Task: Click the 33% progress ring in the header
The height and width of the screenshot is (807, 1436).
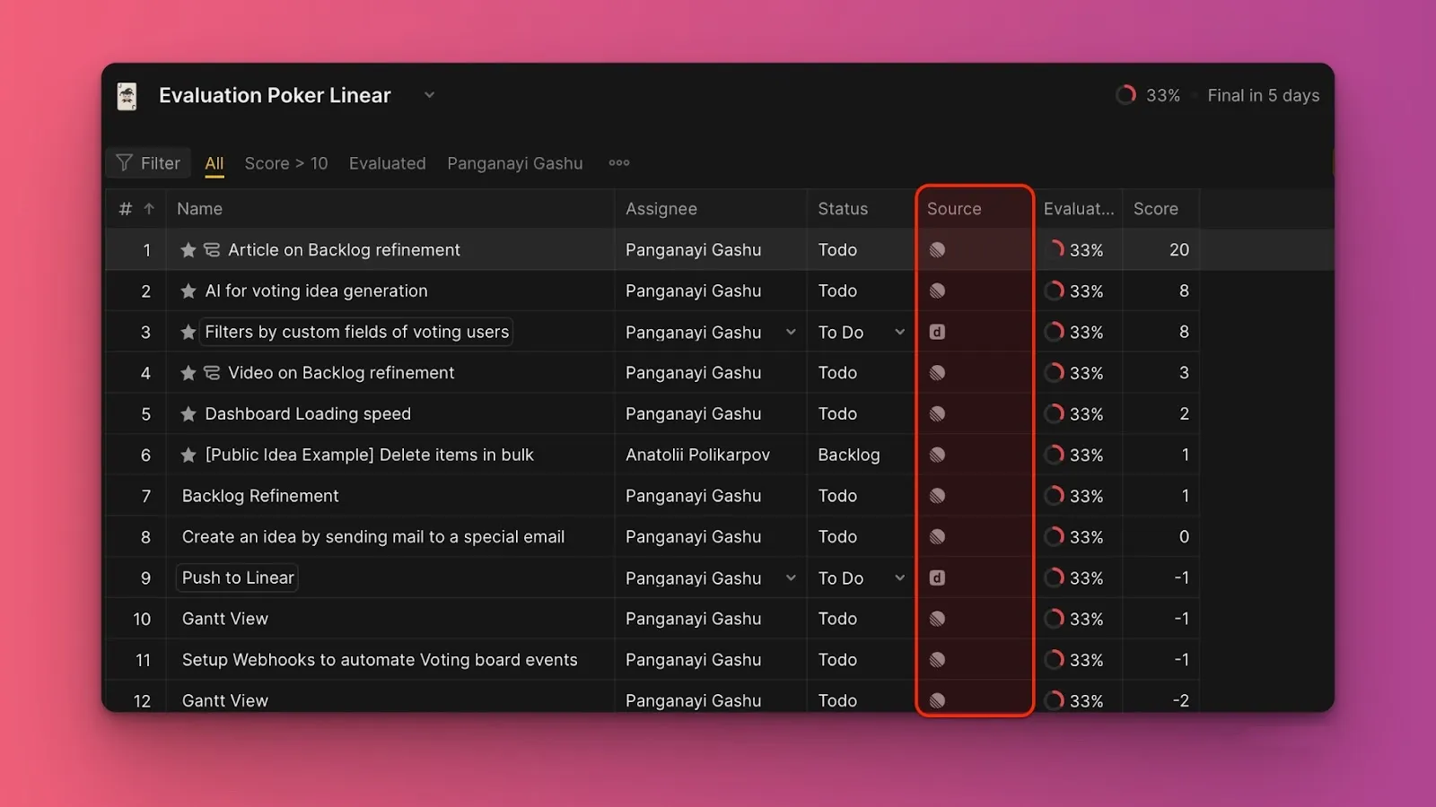Action: 1125,95
